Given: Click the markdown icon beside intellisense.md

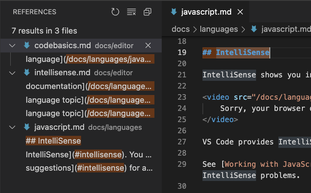Looking at the screenshot, I should 27,73.
